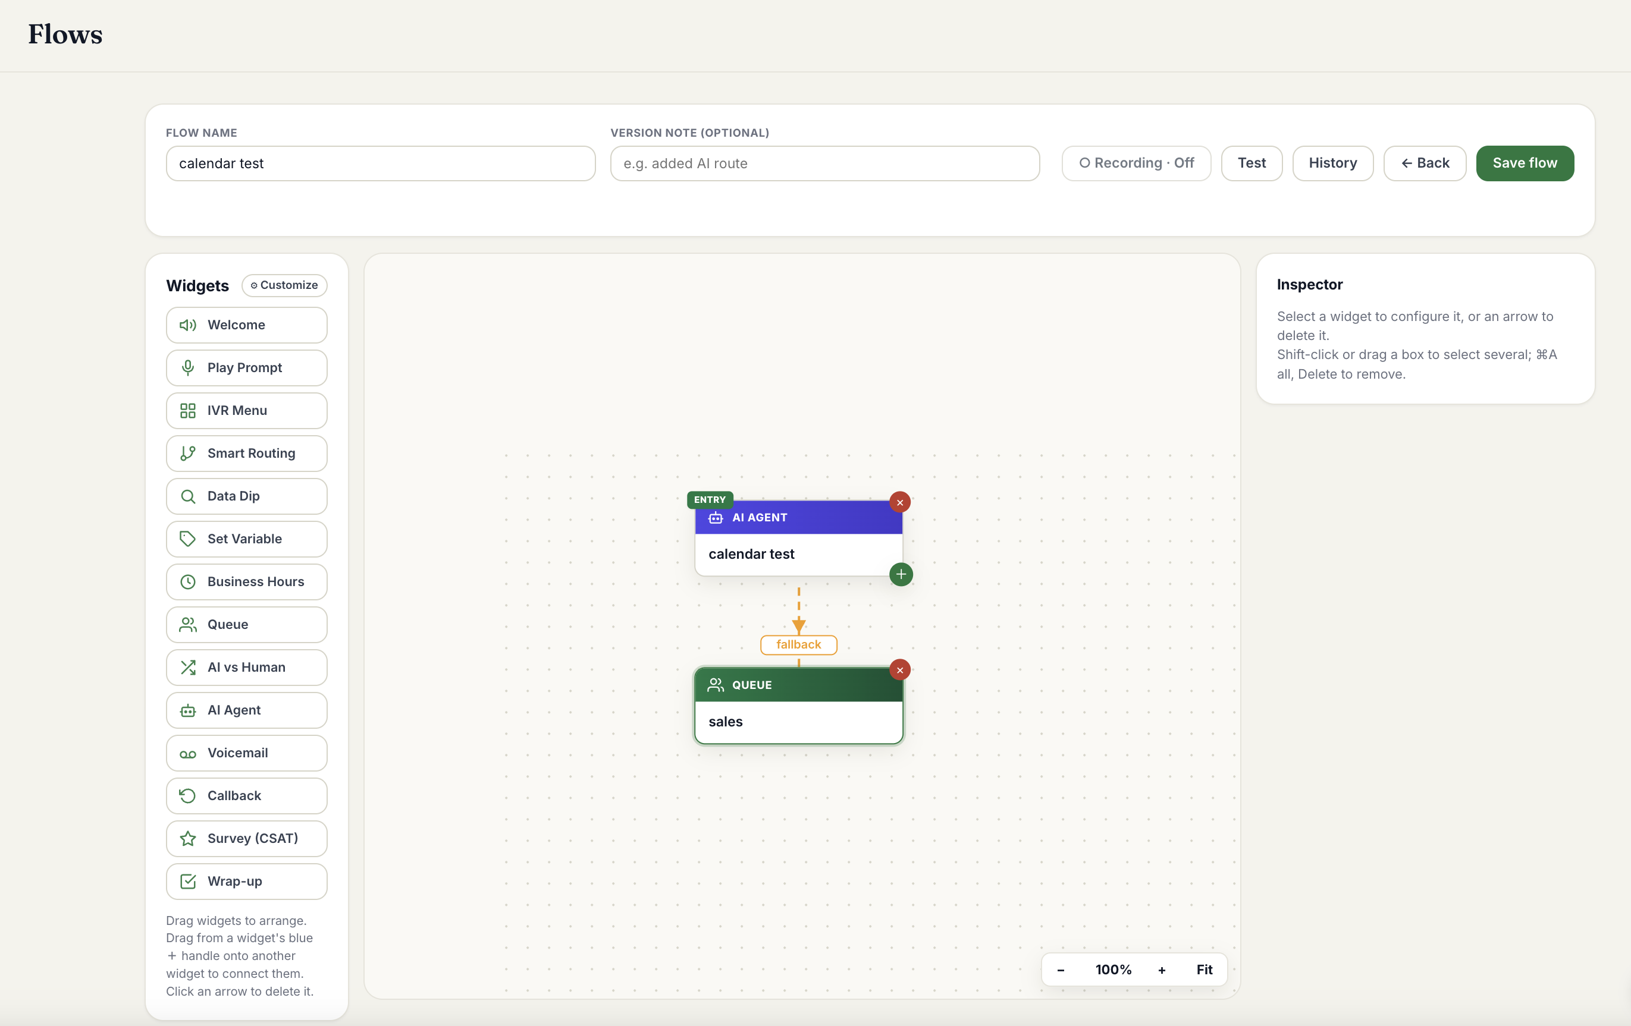Select the calendar test node body
The image size is (1631, 1026).
click(x=799, y=554)
